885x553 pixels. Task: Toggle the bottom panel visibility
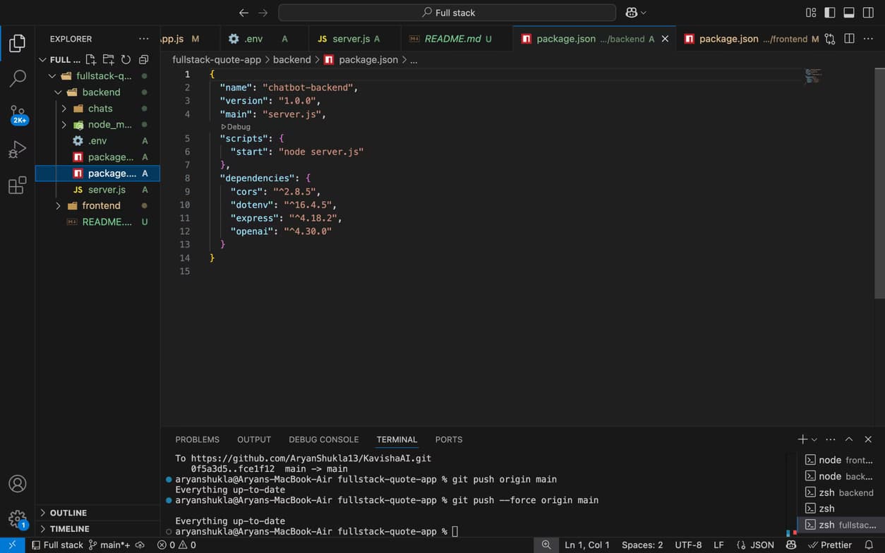[x=849, y=13]
